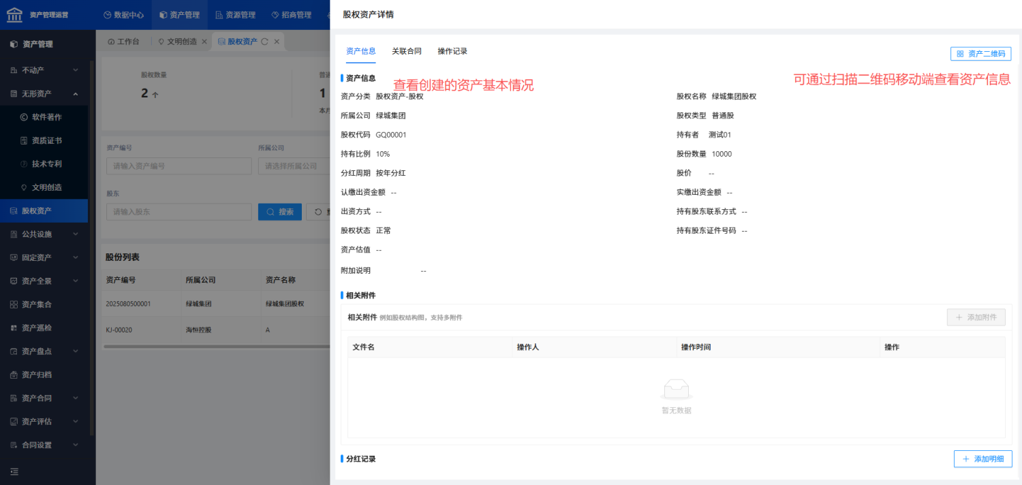Click the asset management platform logo

tap(14, 14)
